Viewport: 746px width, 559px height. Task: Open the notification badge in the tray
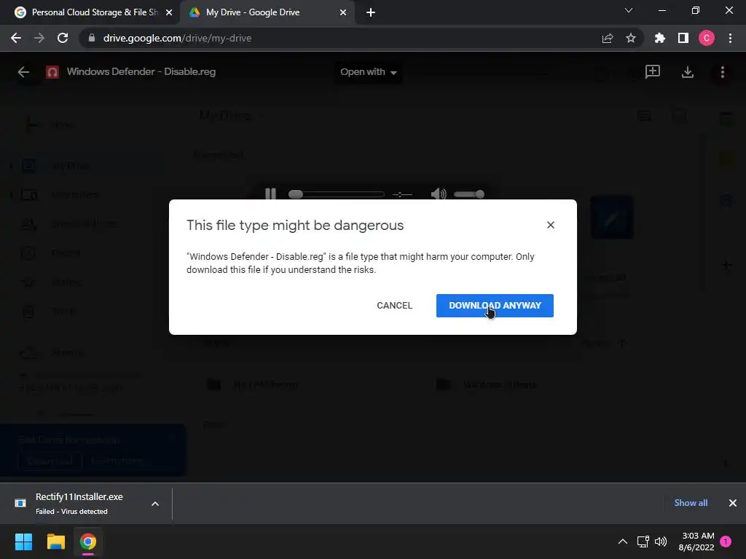[x=726, y=541]
